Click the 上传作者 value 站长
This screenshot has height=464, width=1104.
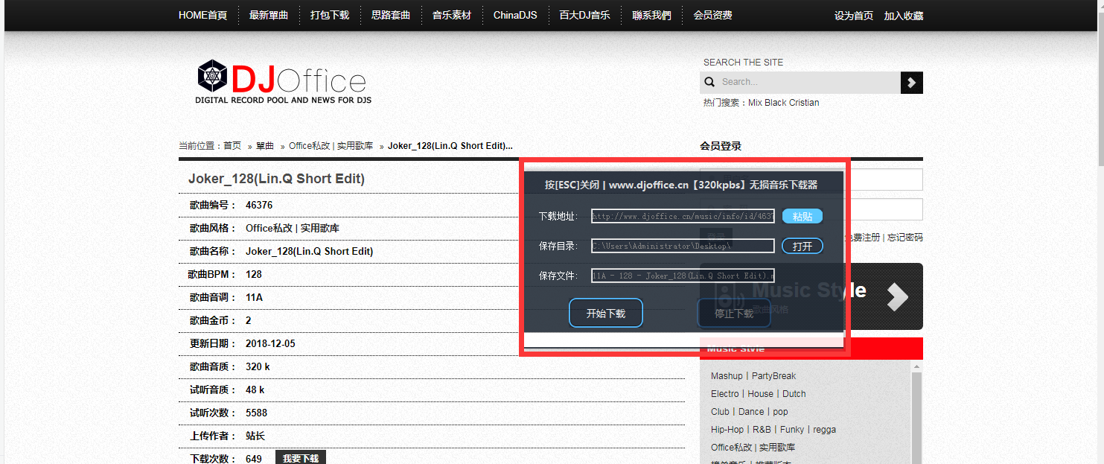pyautogui.click(x=255, y=436)
